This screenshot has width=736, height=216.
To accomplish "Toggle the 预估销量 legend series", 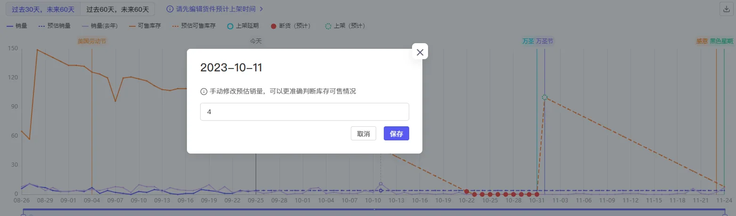I will click(x=54, y=26).
